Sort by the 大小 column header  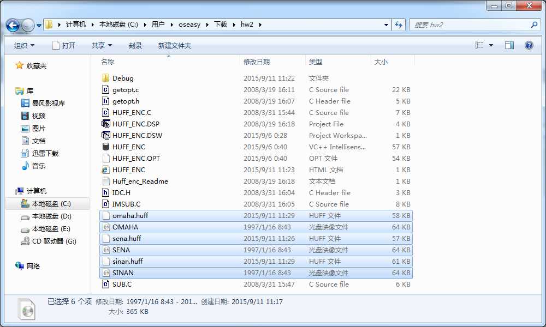381,62
